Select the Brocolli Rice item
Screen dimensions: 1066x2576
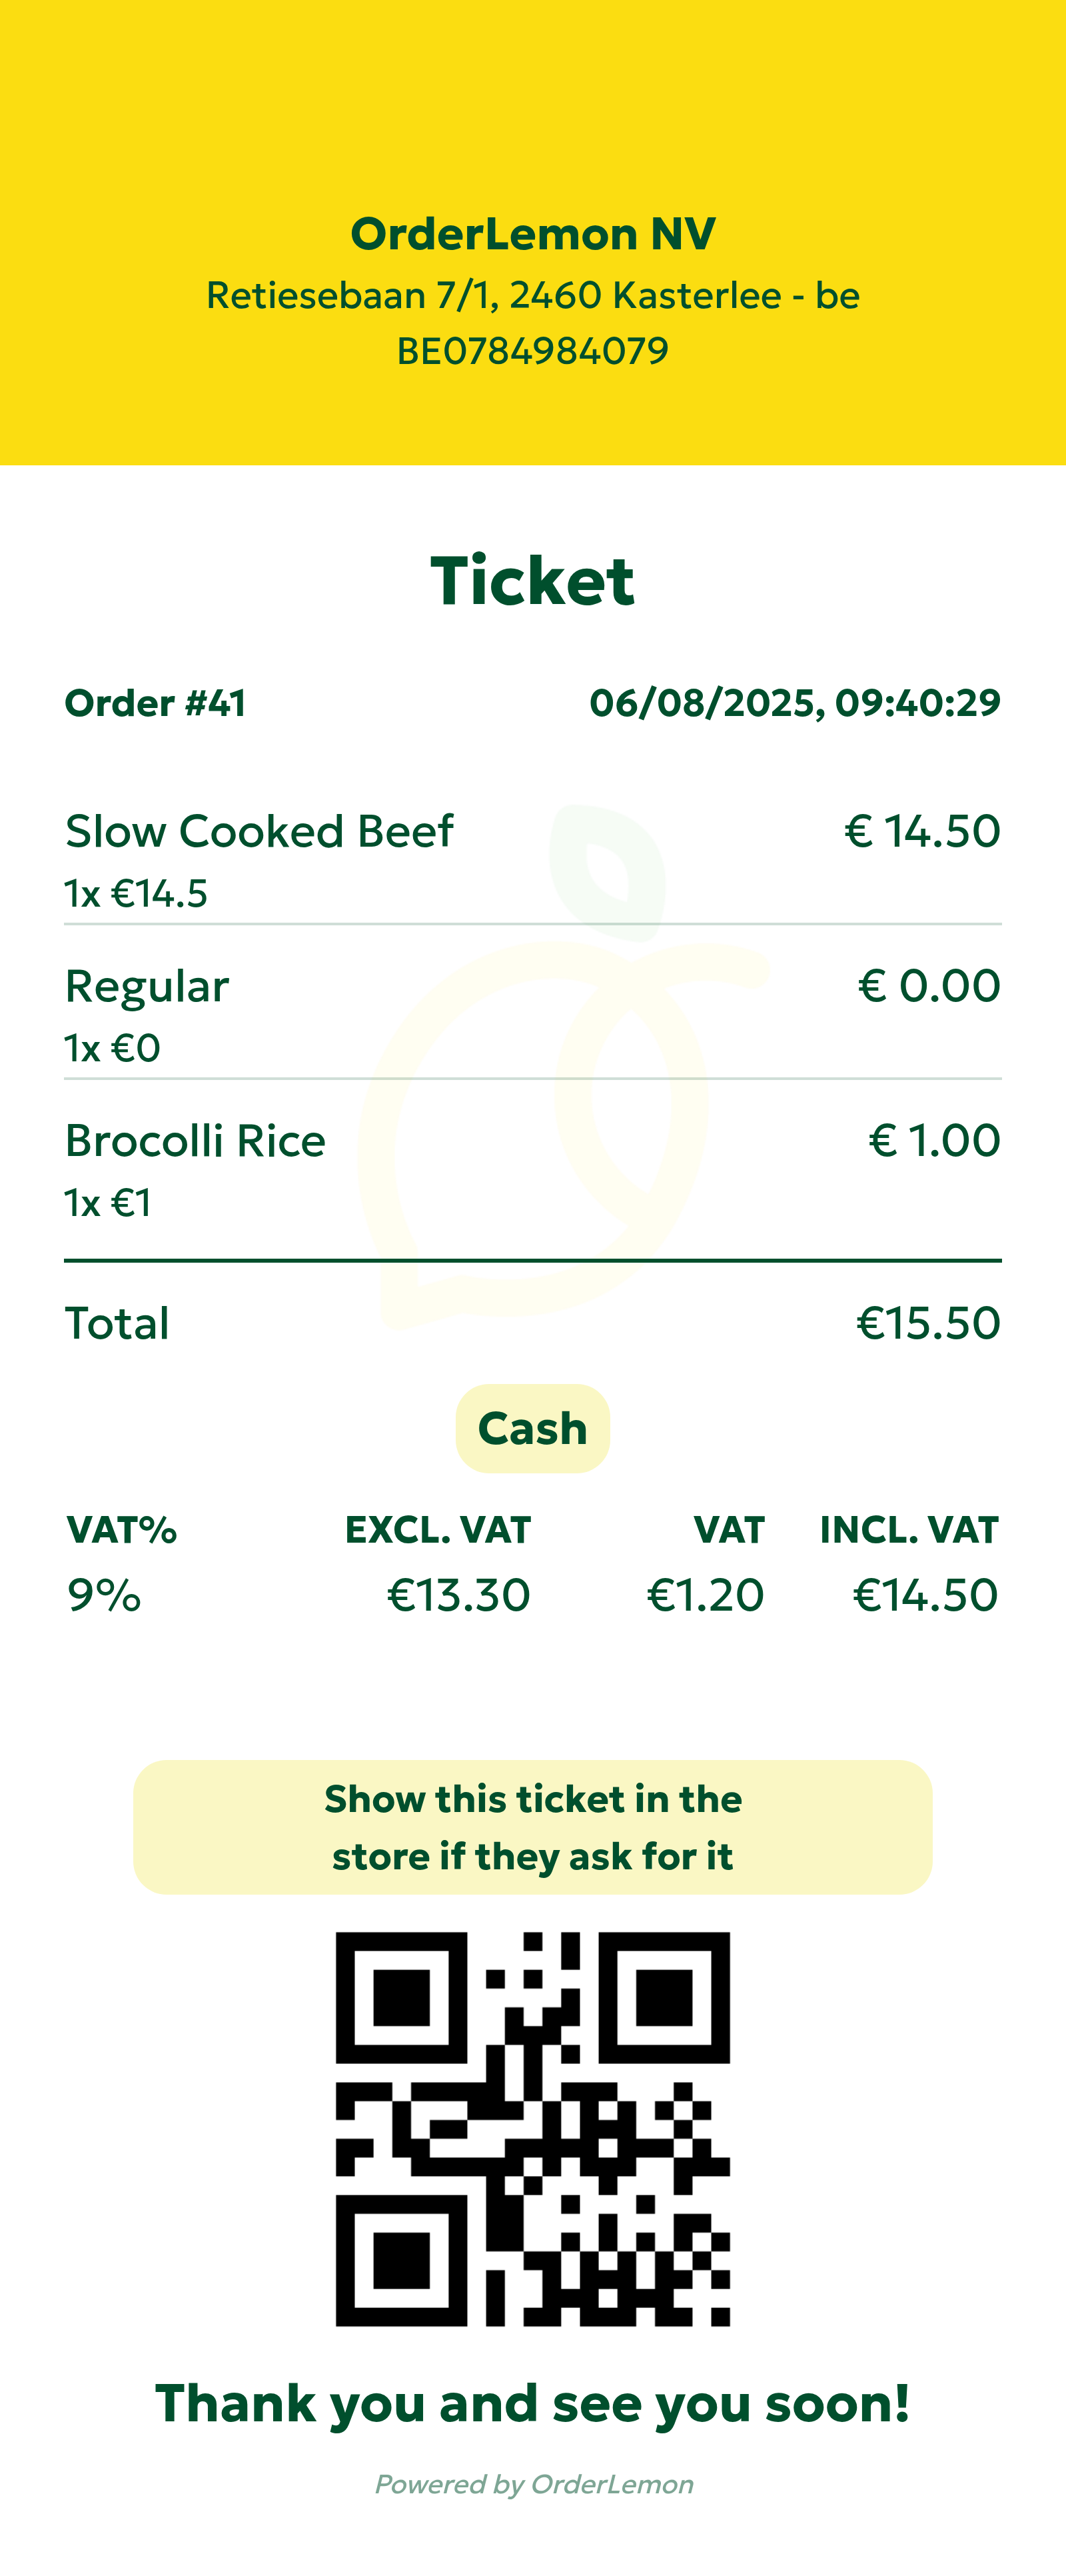point(195,1141)
